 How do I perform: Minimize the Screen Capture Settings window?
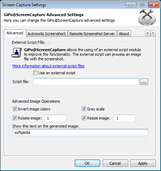[x=131, y=5]
